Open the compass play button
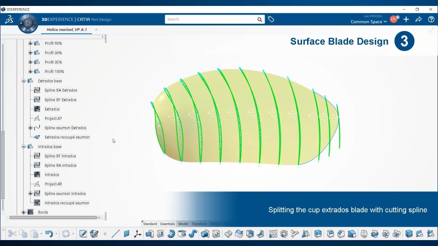 (28, 23)
